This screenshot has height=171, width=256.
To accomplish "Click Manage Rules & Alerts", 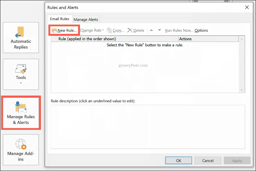I will coord(21,113).
